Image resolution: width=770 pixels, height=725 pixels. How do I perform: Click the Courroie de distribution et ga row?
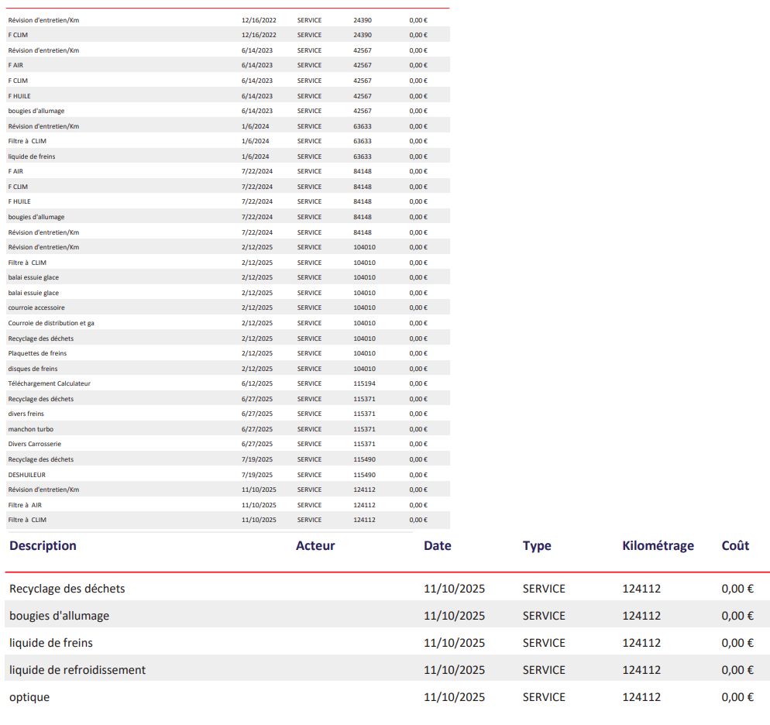pyautogui.click(x=228, y=323)
